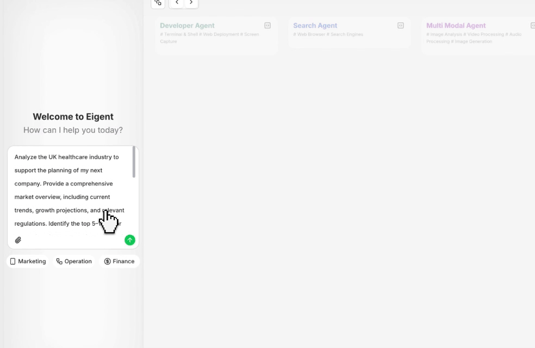Viewport: 535px width, 348px height.
Task: Click the Search Agent card title
Action: (x=315, y=26)
